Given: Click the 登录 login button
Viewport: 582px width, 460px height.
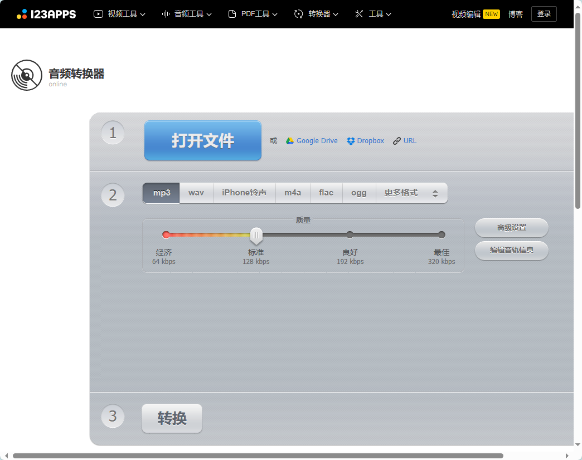Looking at the screenshot, I should (544, 14).
